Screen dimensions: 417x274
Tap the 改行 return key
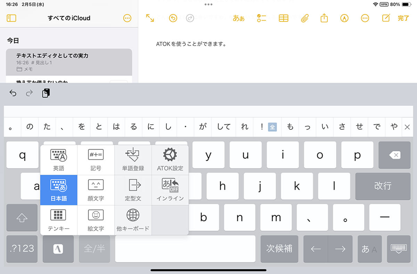(383, 186)
